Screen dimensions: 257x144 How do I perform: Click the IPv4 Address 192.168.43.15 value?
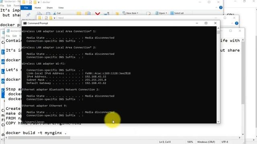[96, 76]
